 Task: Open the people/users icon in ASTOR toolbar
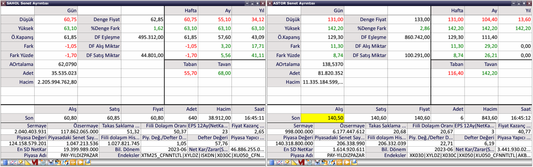tap(325, 162)
